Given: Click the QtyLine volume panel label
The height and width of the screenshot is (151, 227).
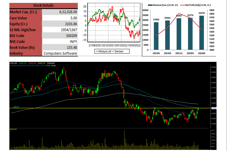Looking at the screenshot, I should pos(13,129).
